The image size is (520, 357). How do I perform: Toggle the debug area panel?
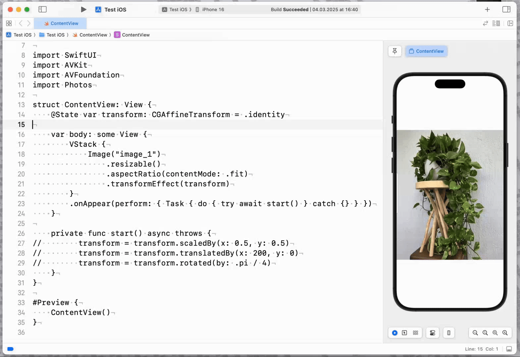point(509,349)
